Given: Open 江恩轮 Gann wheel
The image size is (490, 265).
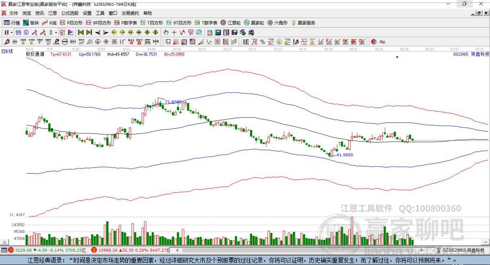Looking at the screenshot, I should 231,23.
